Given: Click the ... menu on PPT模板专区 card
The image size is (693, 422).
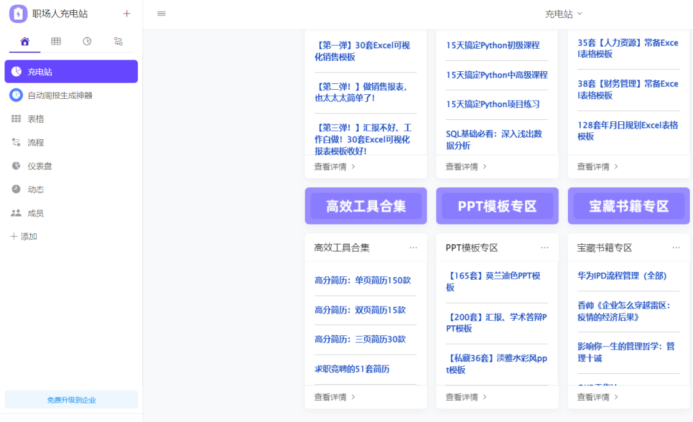Looking at the screenshot, I should (x=545, y=247).
